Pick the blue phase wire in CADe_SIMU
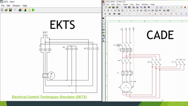 click(129, 14)
